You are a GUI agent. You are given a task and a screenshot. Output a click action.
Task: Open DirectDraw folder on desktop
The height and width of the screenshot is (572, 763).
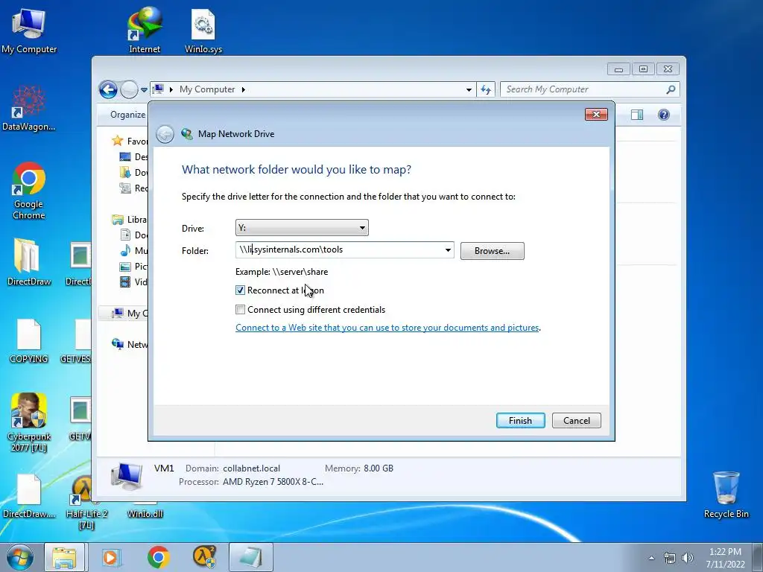(29, 261)
